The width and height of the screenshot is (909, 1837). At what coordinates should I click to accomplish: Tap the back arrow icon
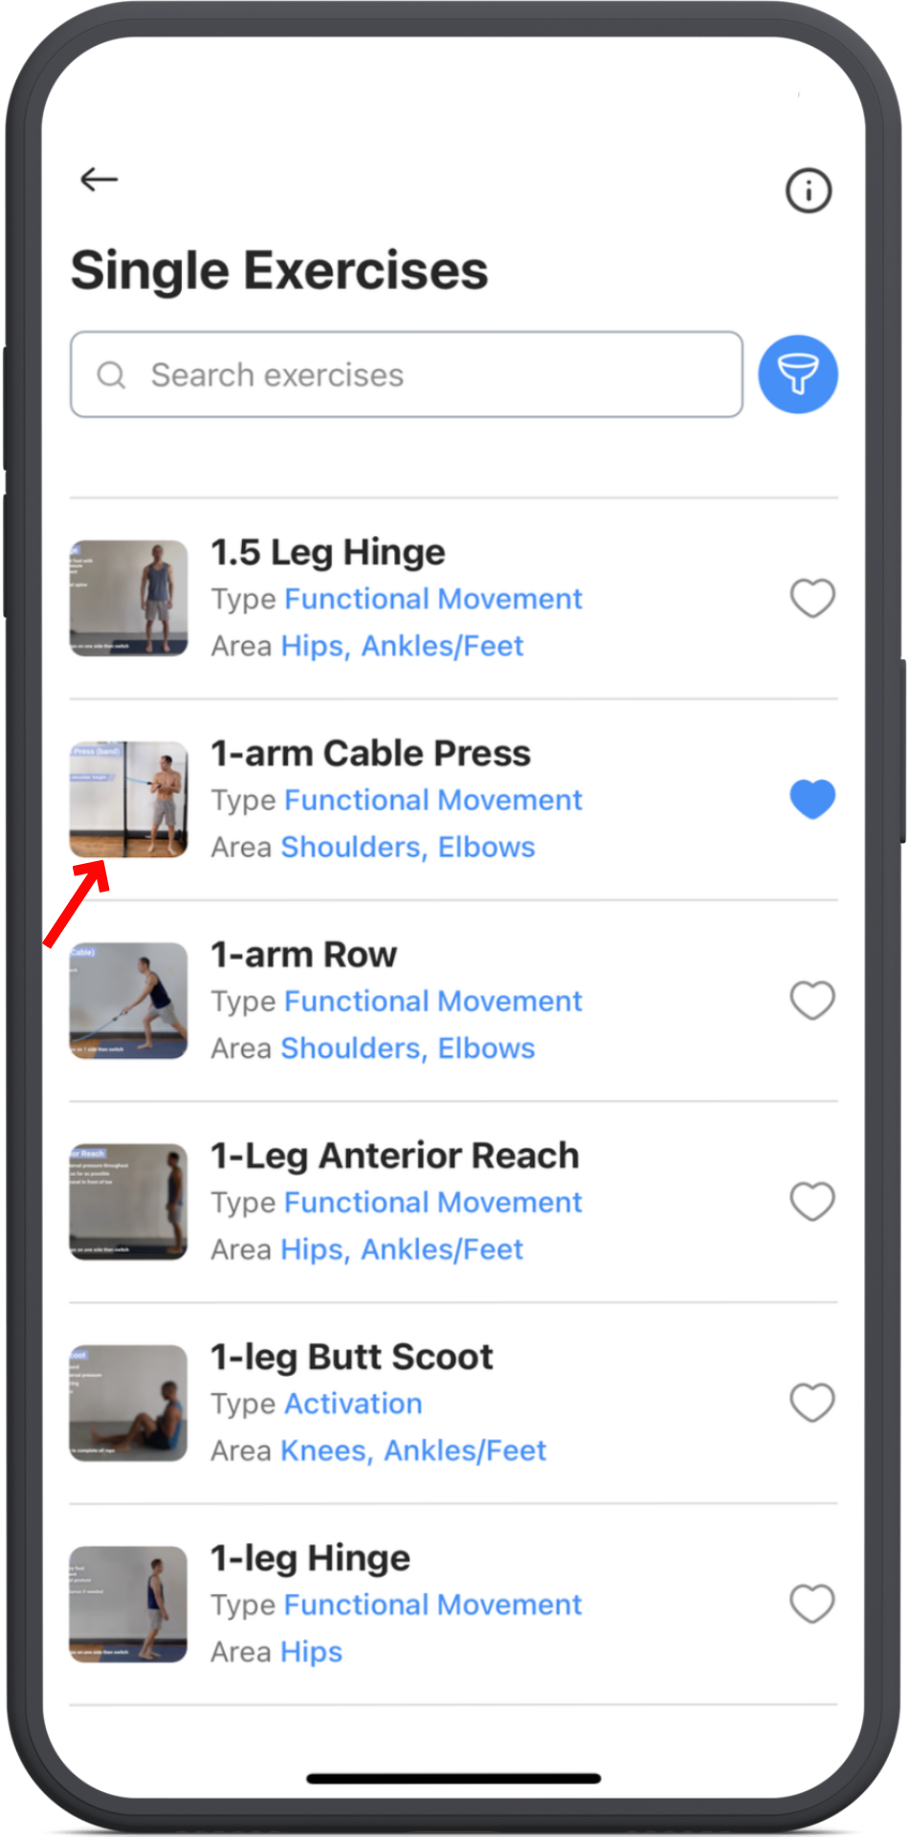99,179
